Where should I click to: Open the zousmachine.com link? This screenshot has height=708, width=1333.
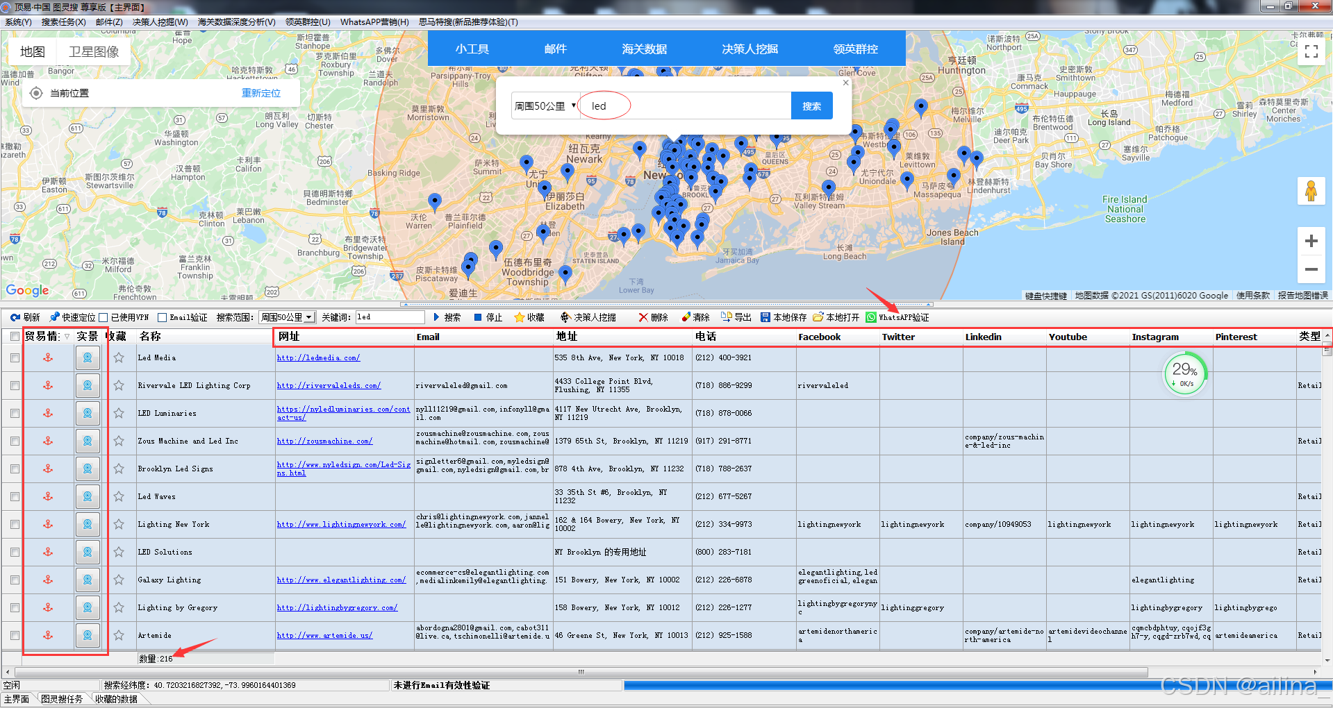(x=324, y=441)
